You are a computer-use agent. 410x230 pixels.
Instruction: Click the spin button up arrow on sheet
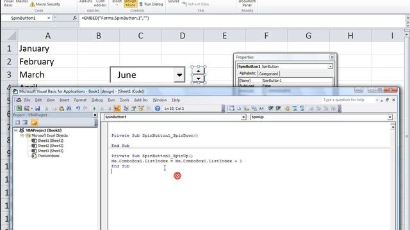coord(199,71)
